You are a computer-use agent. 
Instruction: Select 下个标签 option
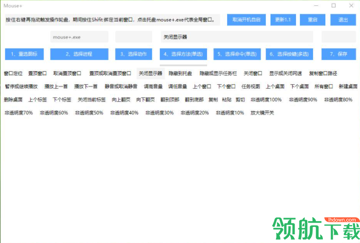62,100
